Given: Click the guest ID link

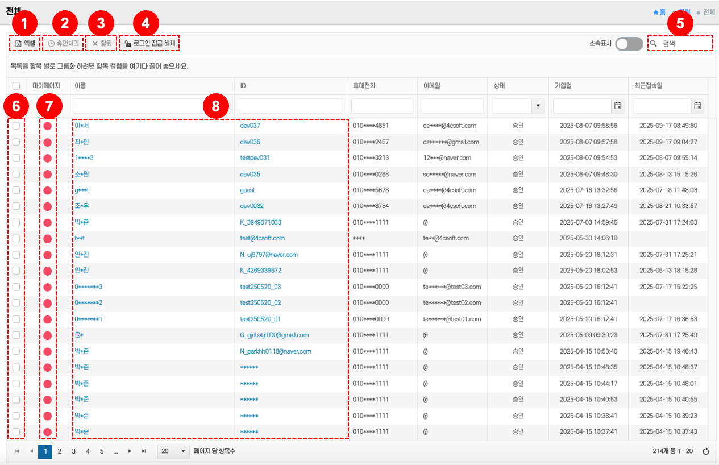Looking at the screenshot, I should [247, 190].
